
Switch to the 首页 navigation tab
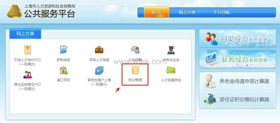[x=157, y=12]
